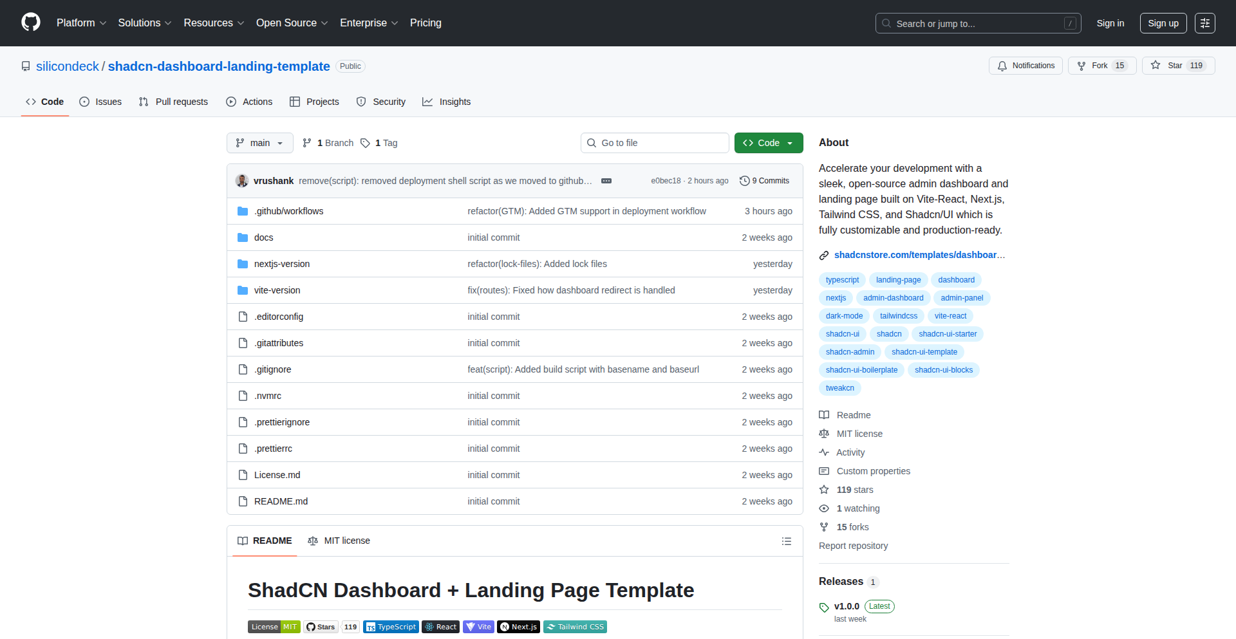Viewport: 1236px width, 639px height.
Task: Open the command palette icon in header
Action: pos(1204,23)
